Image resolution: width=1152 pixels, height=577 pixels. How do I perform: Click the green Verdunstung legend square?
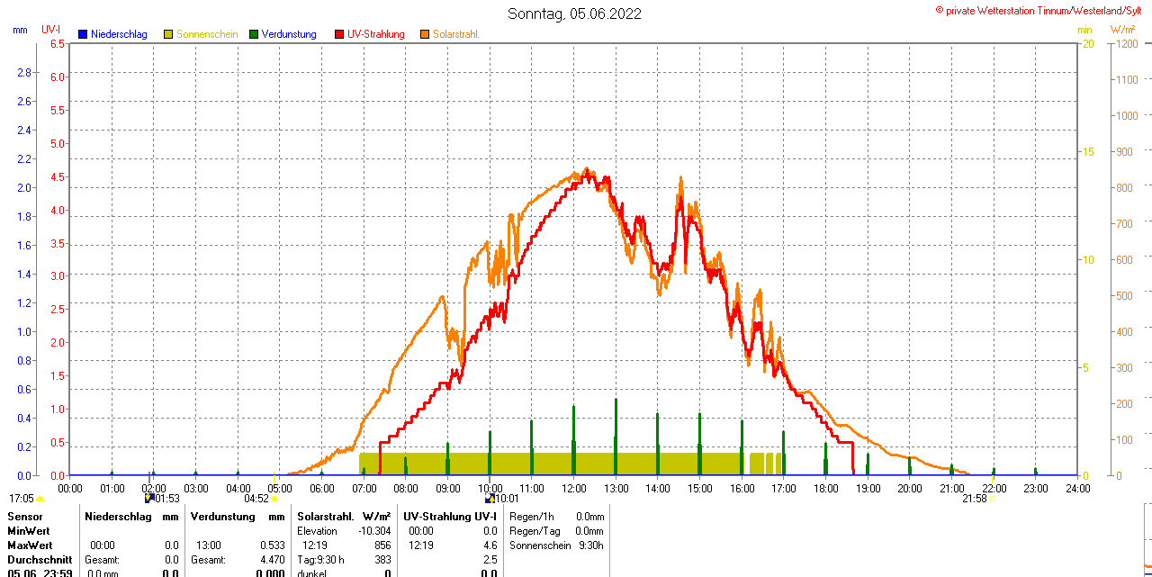click(254, 34)
